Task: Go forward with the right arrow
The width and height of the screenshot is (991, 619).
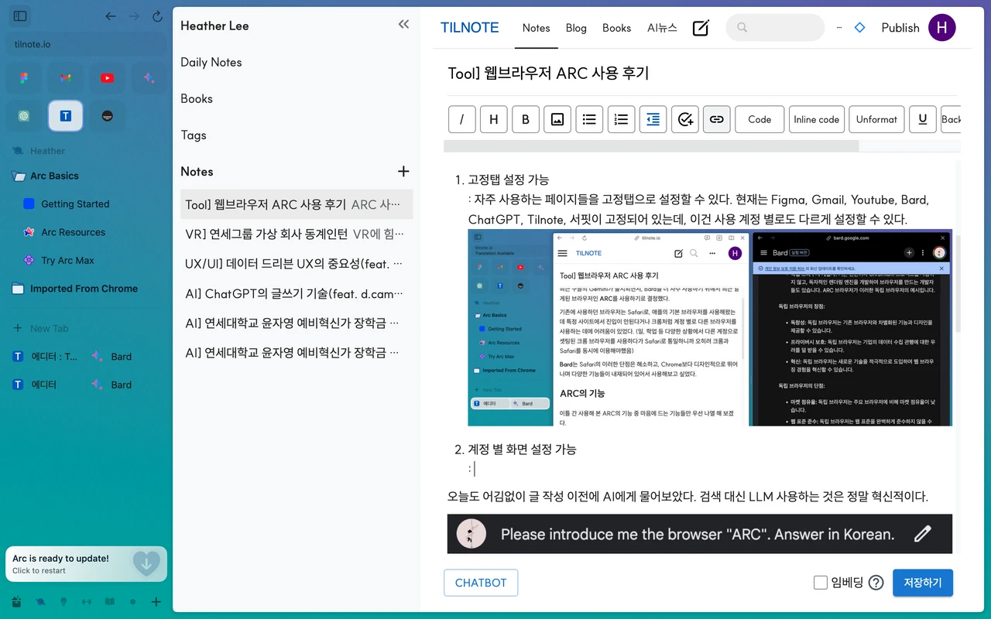Action: click(134, 15)
